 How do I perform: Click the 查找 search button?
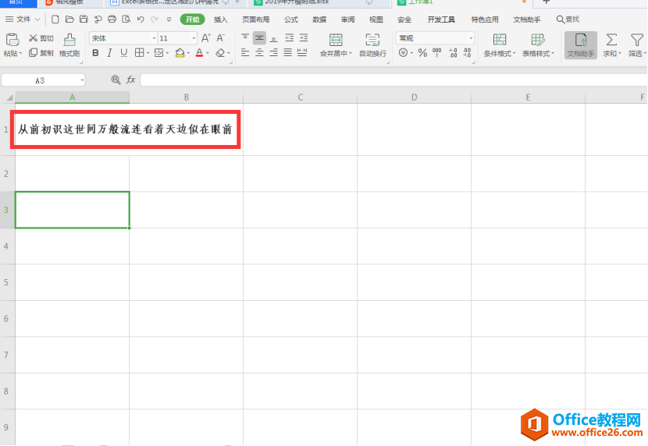(x=568, y=19)
